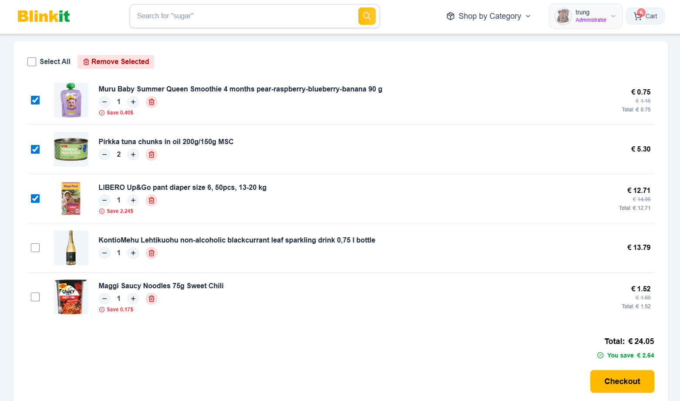Click the yellow search magnifier button

click(367, 16)
